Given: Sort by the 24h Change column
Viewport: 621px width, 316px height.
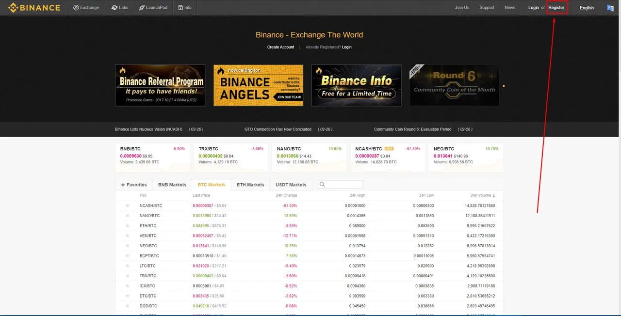Looking at the screenshot, I should [286, 195].
